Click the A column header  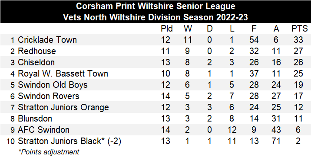(276, 29)
